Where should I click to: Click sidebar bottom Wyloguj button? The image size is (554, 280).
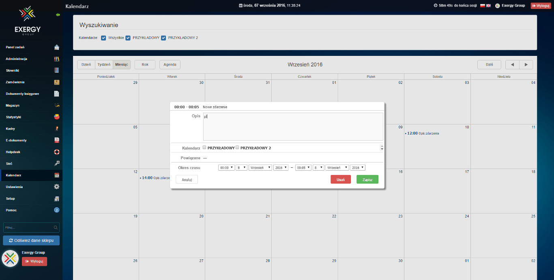point(34,261)
